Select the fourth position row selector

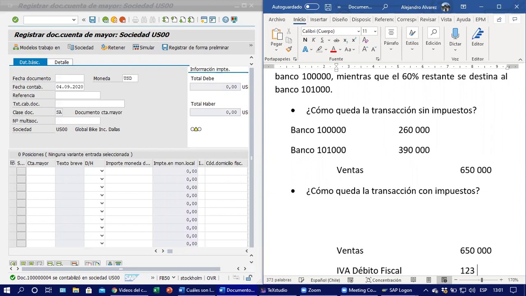pyautogui.click(x=21, y=195)
